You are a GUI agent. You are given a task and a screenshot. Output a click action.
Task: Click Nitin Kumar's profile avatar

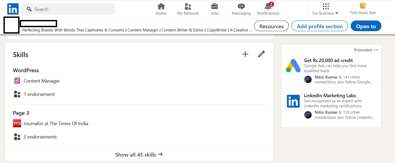pos(308,79)
